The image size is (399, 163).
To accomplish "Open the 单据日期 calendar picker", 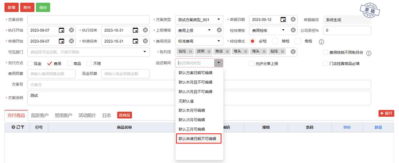I will tap(283, 20).
